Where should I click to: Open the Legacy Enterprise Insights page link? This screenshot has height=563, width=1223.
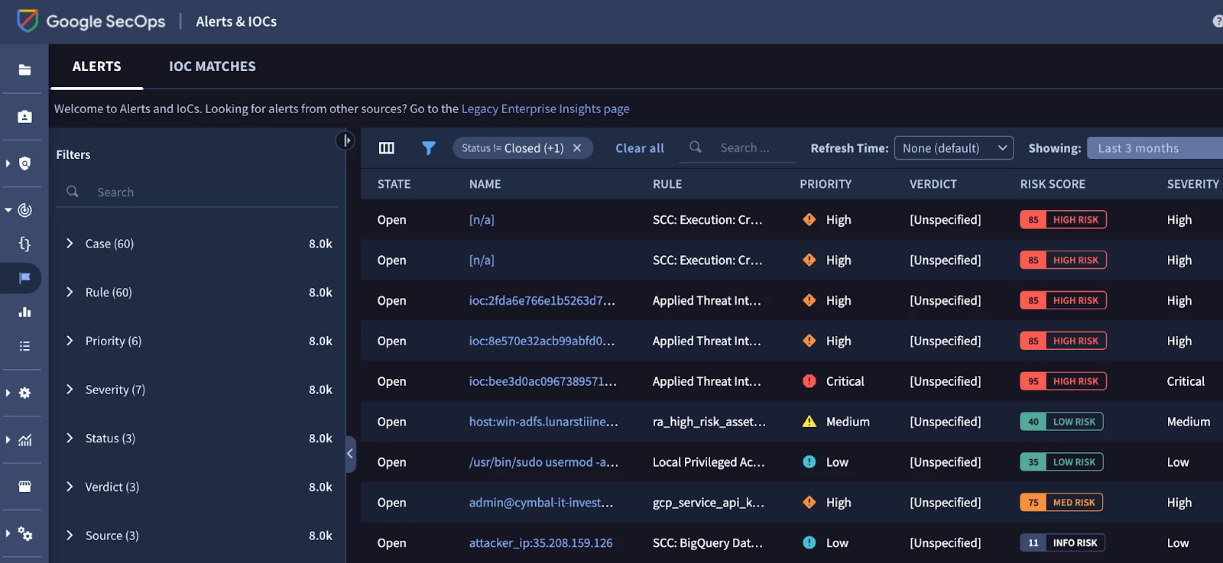click(546, 108)
